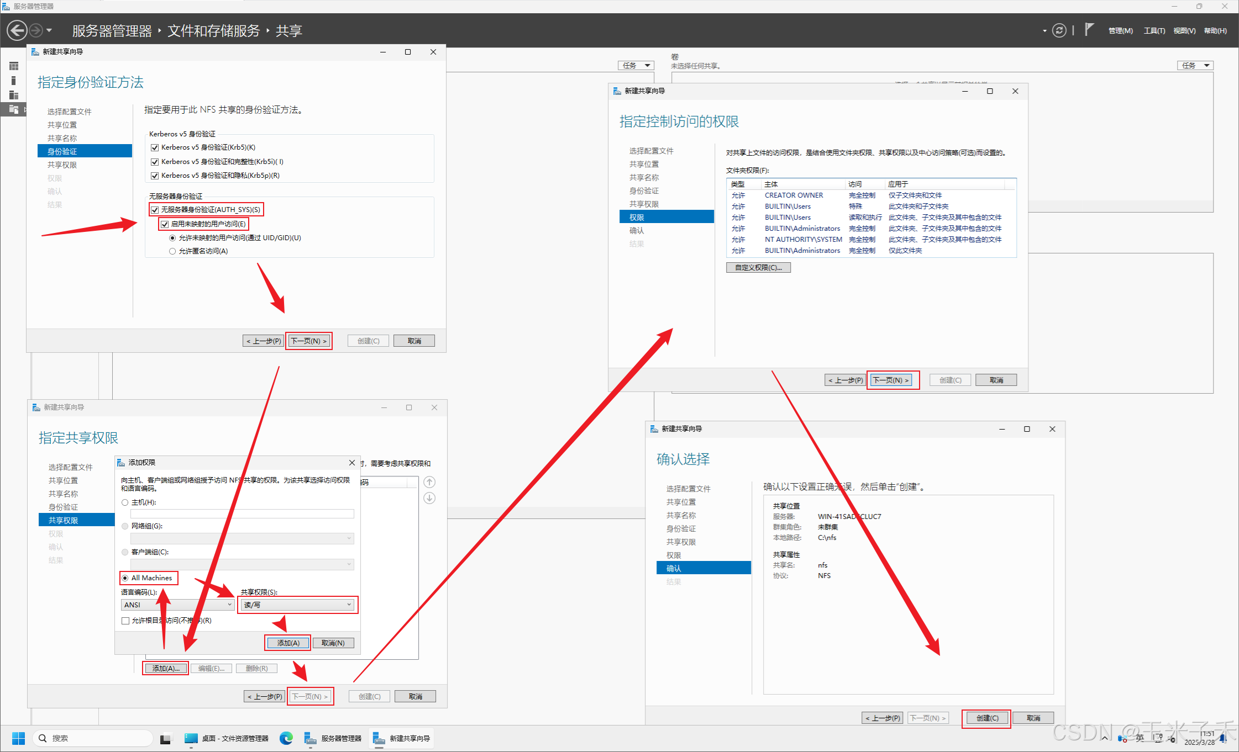The width and height of the screenshot is (1239, 752).
Task: Open Task View on taskbar
Action: pos(165,738)
